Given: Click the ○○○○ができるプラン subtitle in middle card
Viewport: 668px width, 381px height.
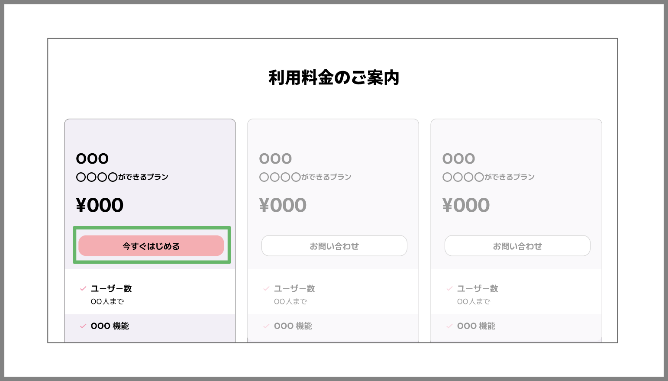Looking at the screenshot, I should click(305, 177).
